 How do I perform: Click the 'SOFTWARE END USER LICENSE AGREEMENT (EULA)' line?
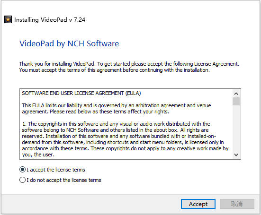coord(81,93)
